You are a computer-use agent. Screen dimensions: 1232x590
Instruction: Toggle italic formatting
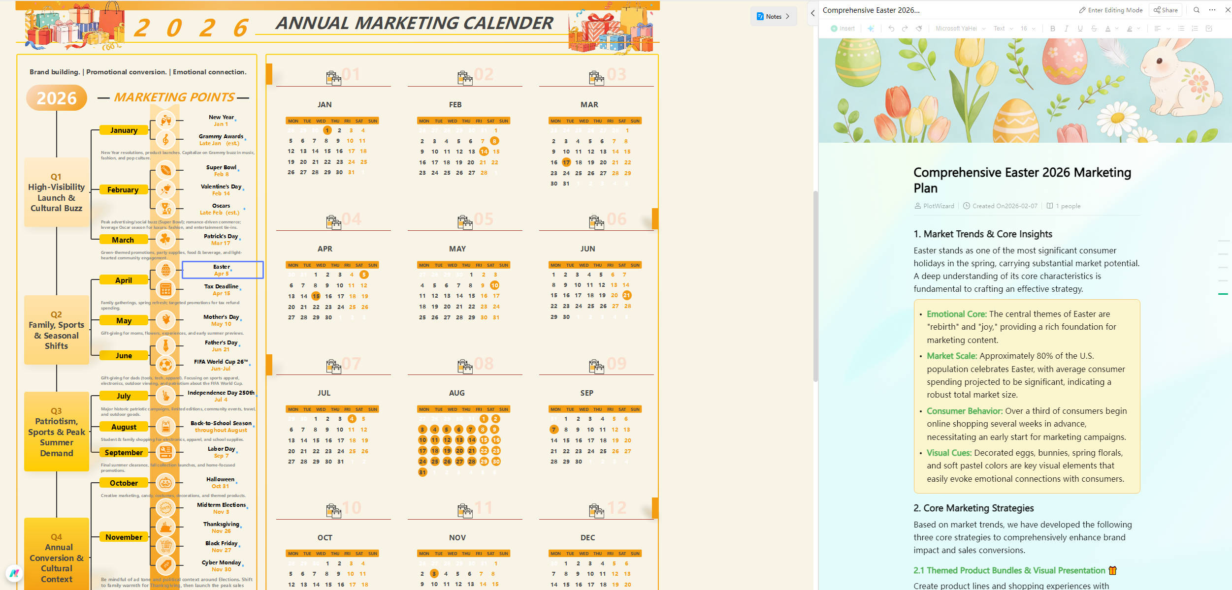pyautogui.click(x=1066, y=29)
